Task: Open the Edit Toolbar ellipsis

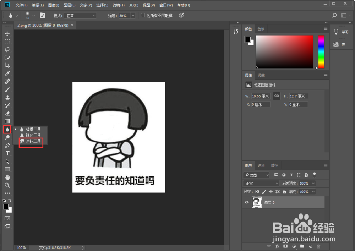Action: 7,193
